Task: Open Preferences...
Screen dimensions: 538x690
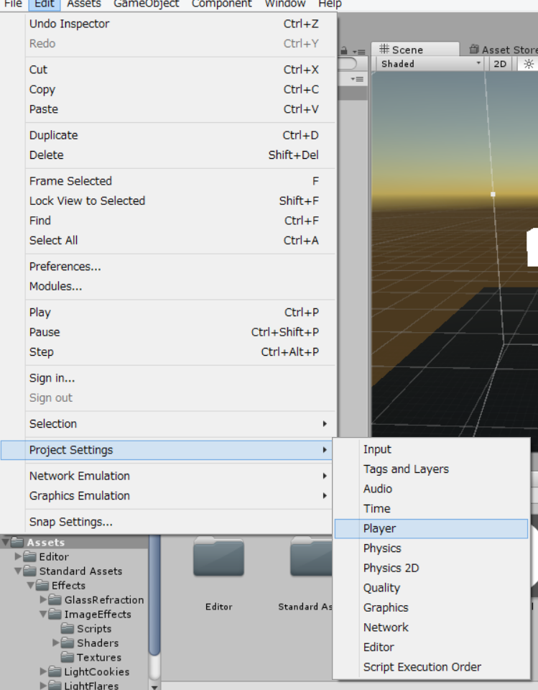Action: click(174, 266)
